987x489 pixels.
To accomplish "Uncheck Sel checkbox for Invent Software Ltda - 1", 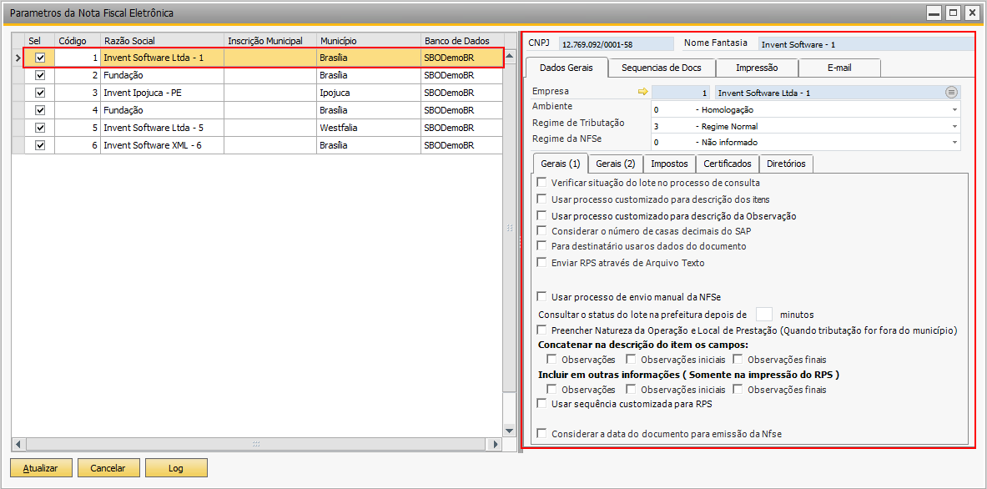I will 40,58.
